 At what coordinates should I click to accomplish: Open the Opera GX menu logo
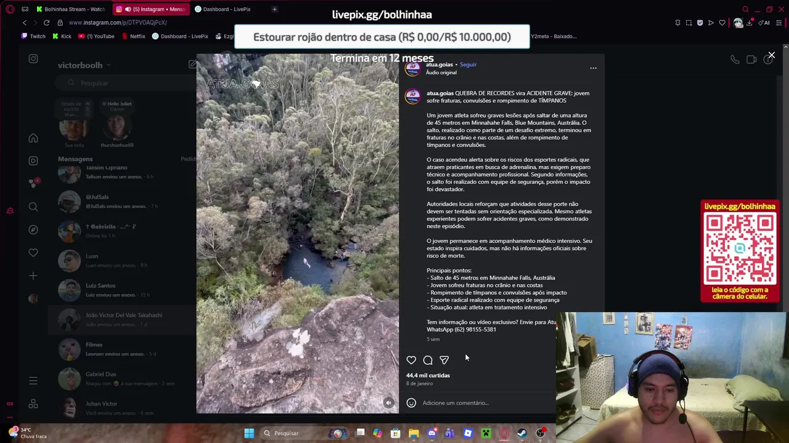pyautogui.click(x=10, y=9)
